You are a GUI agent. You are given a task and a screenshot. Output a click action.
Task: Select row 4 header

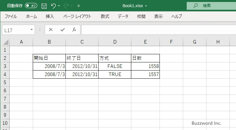[5, 74]
